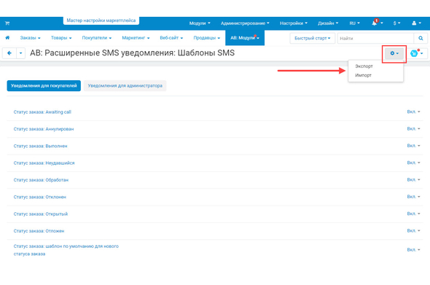Viewport: 430px width, 285px height.
Task: Open the Быстрый старт dropdown
Action: (x=313, y=38)
